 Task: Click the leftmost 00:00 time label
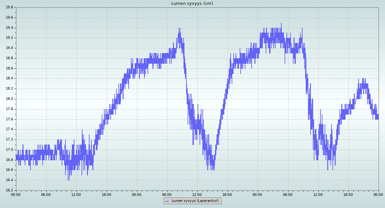(x=16, y=195)
